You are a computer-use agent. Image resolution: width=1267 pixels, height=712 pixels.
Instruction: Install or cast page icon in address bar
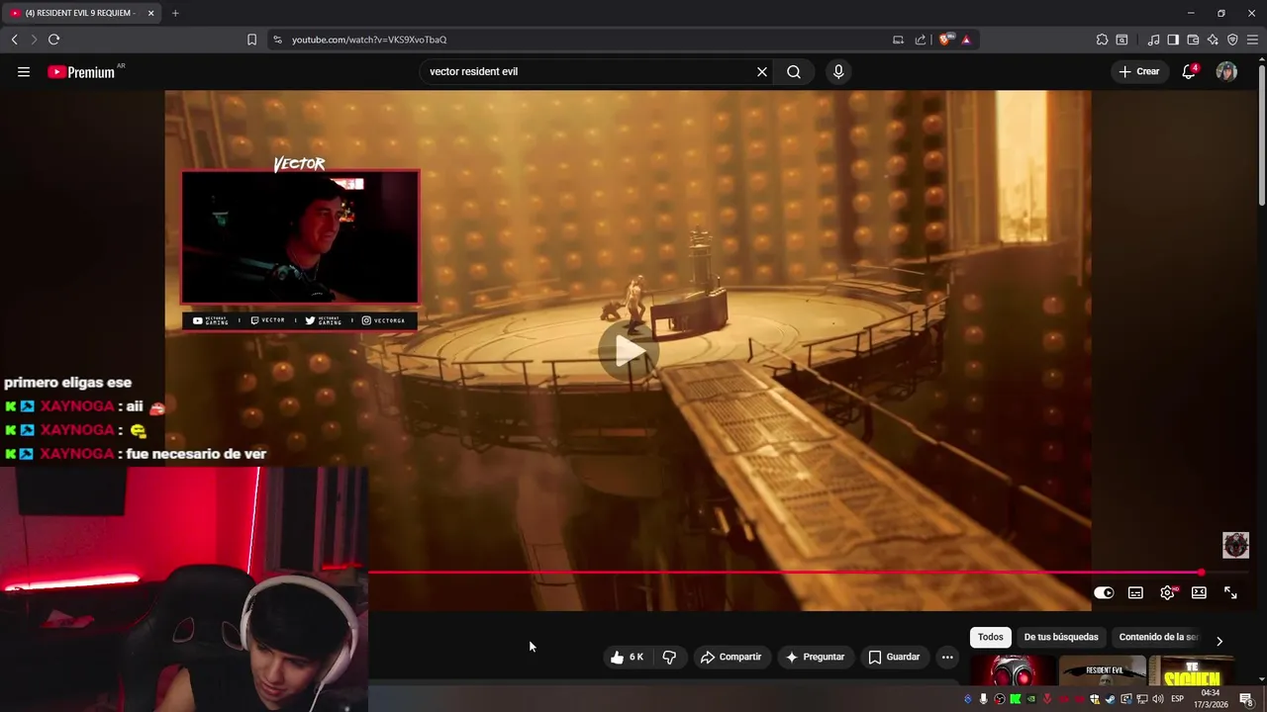(x=898, y=40)
